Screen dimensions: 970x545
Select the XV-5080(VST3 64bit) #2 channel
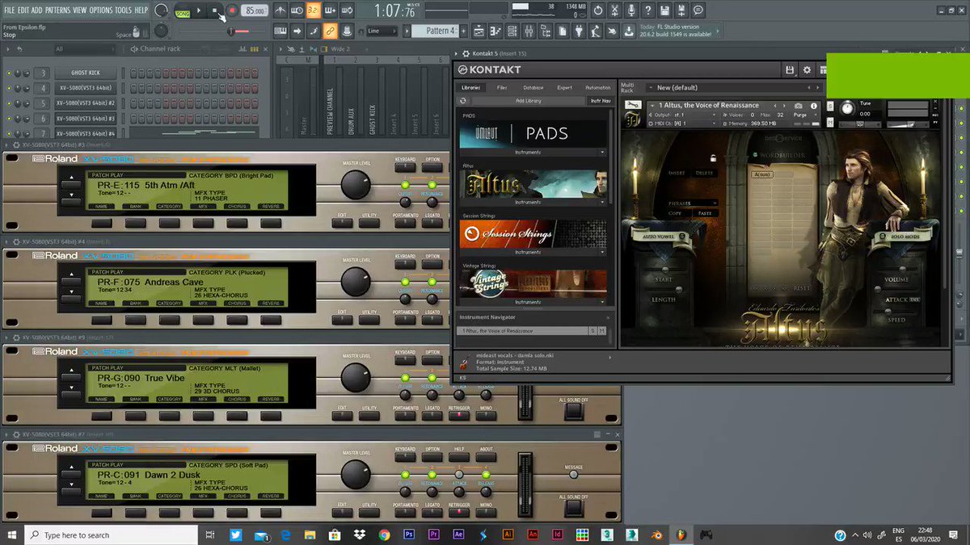(84, 103)
